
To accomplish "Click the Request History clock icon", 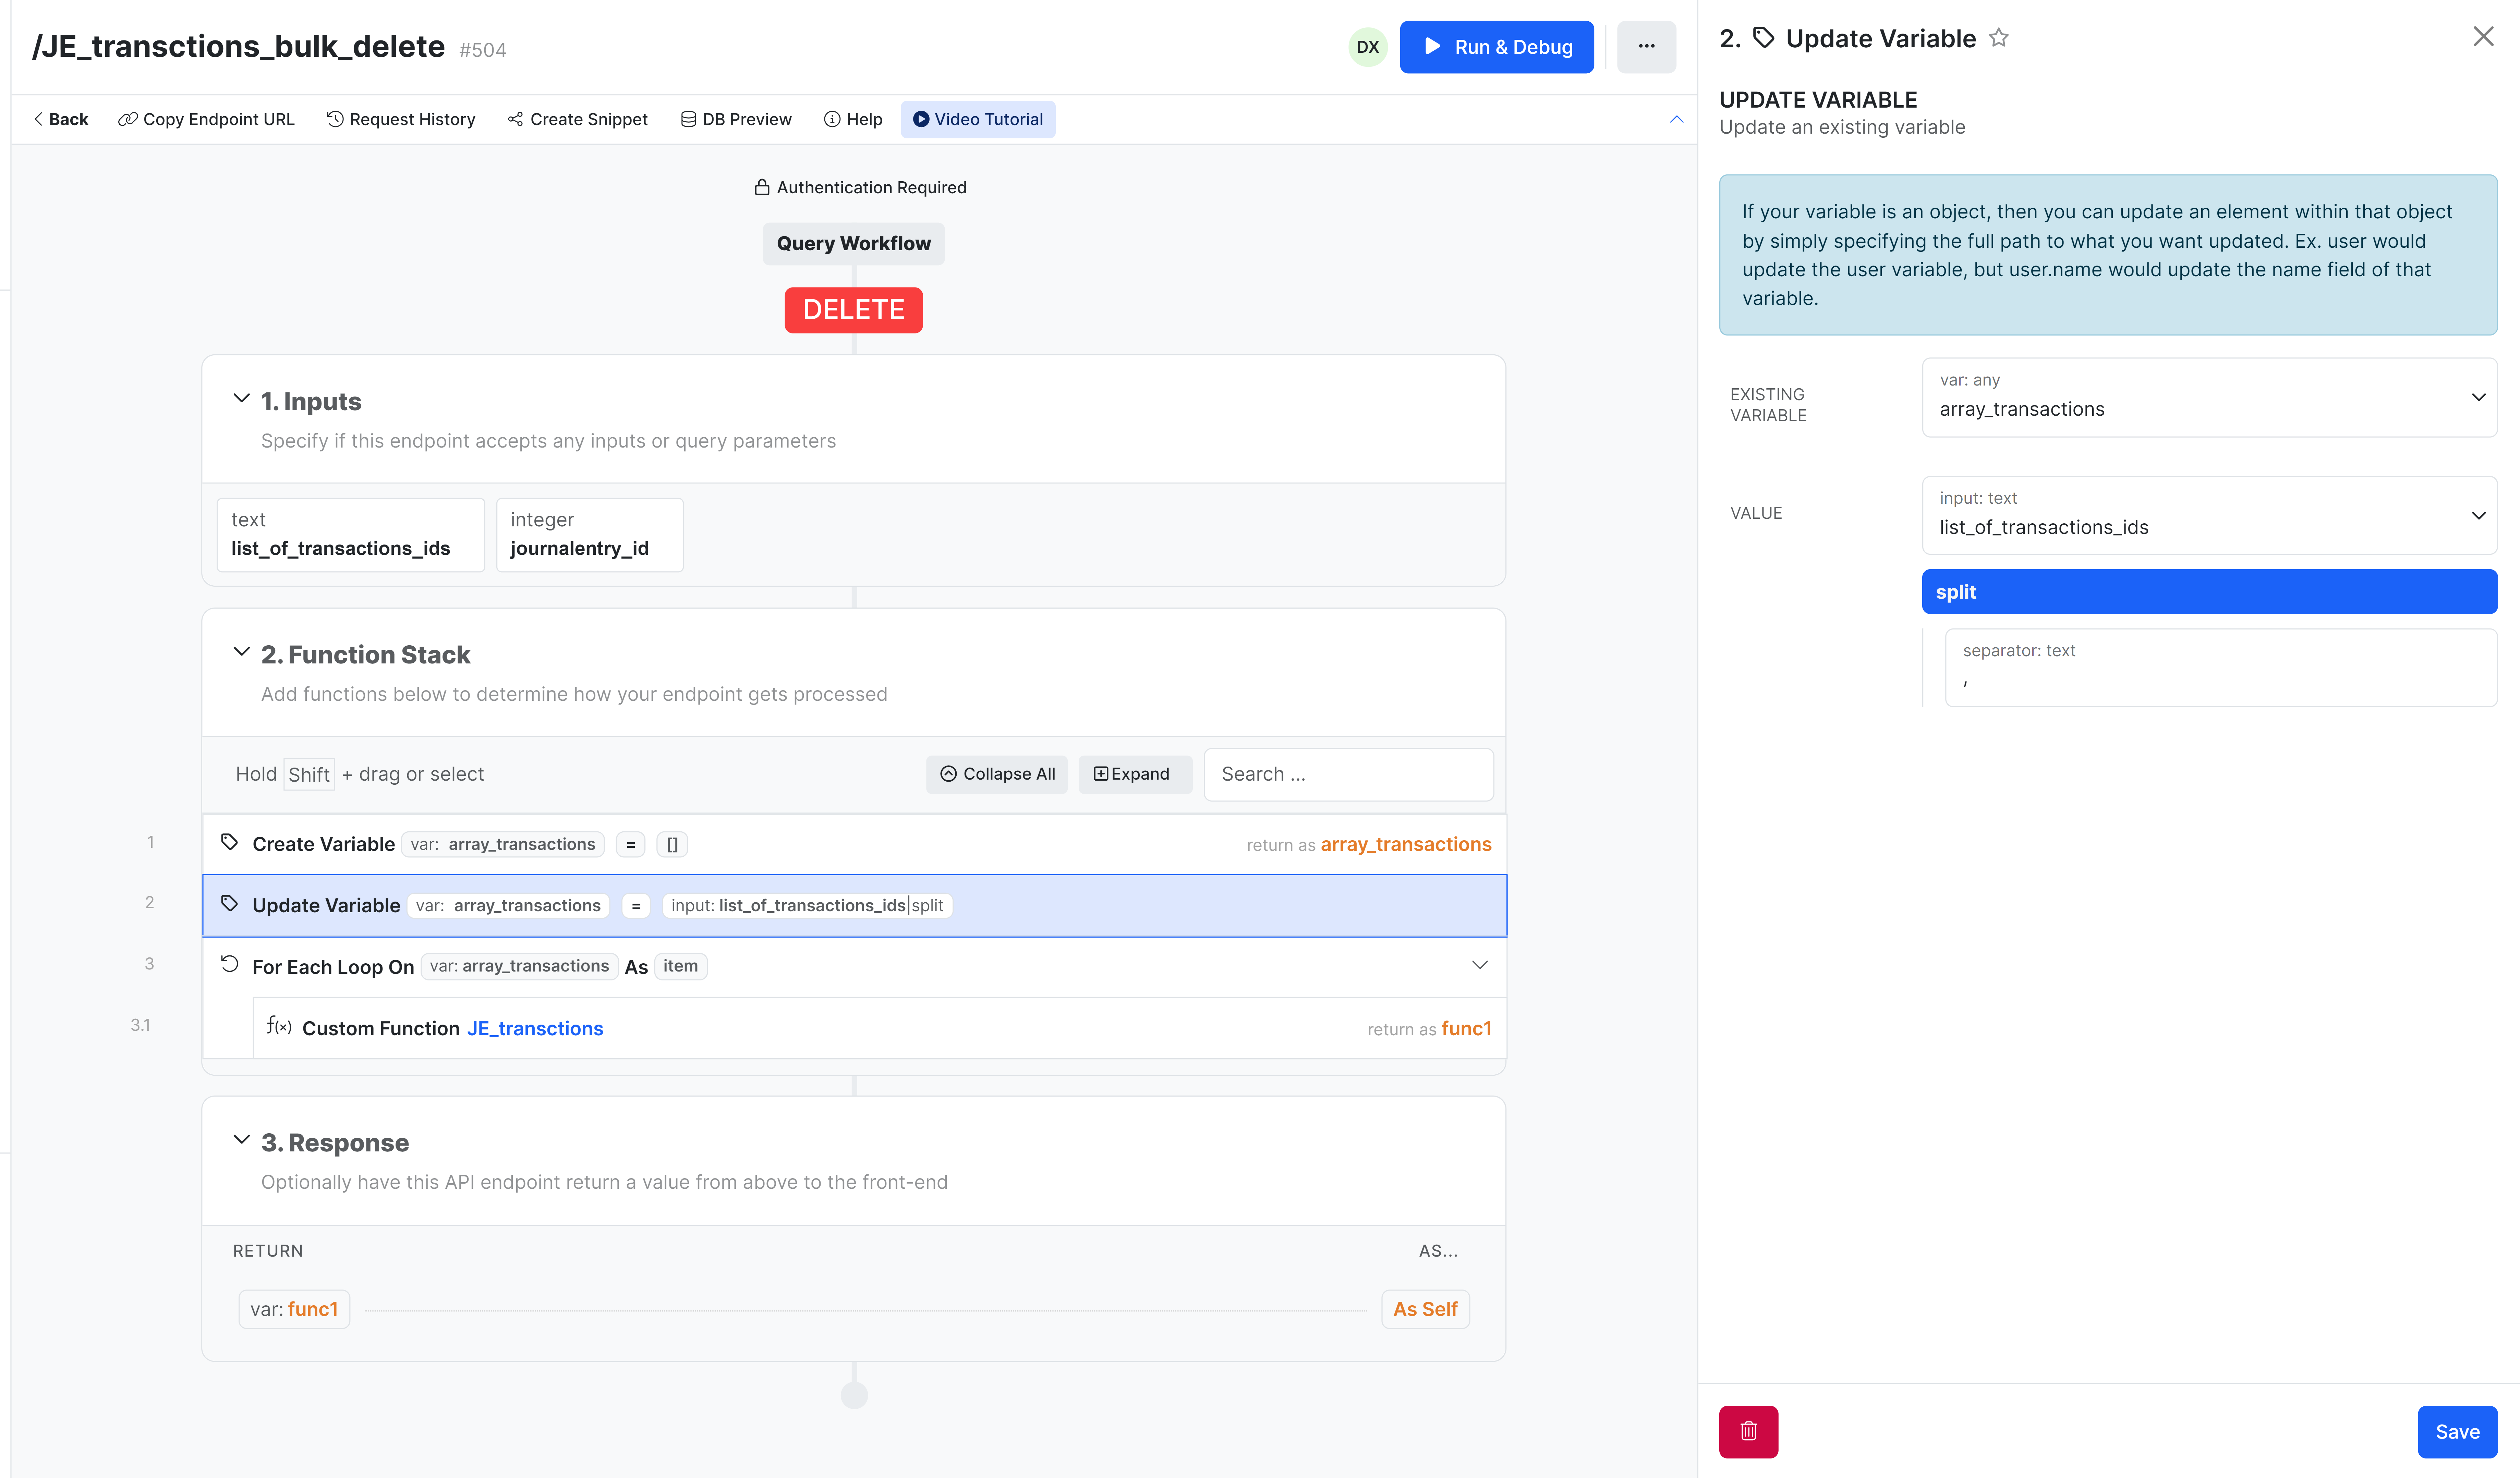I will point(335,119).
